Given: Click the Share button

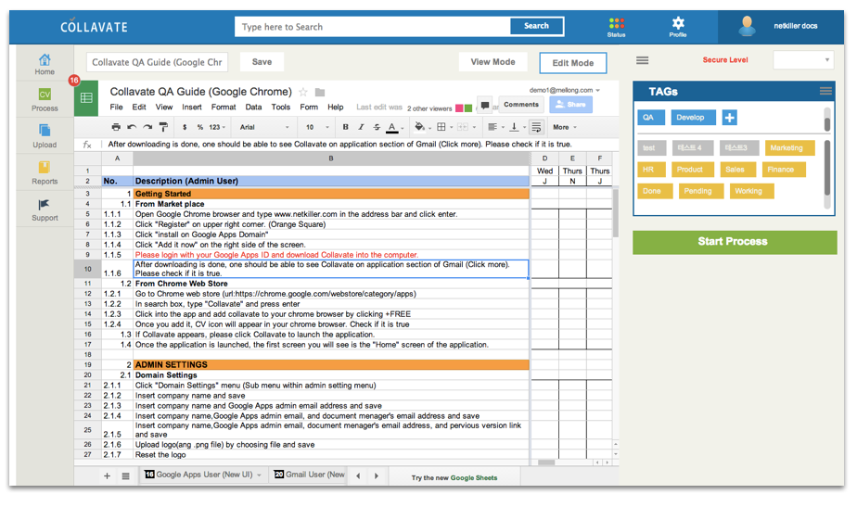Looking at the screenshot, I should tap(570, 105).
